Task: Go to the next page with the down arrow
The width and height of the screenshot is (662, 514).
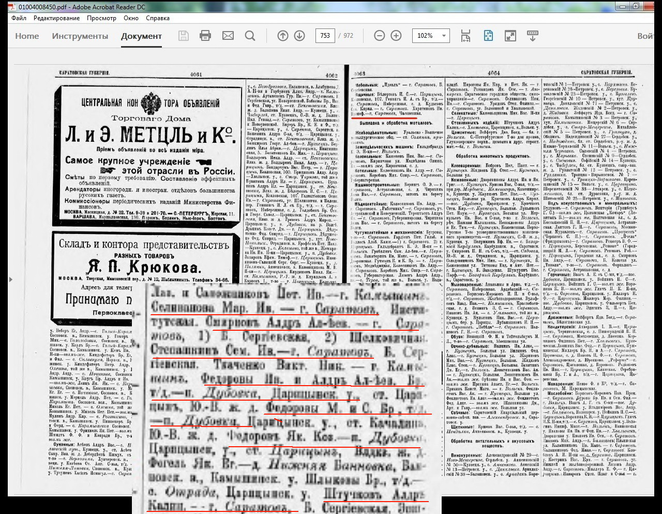Action: pyautogui.click(x=299, y=36)
